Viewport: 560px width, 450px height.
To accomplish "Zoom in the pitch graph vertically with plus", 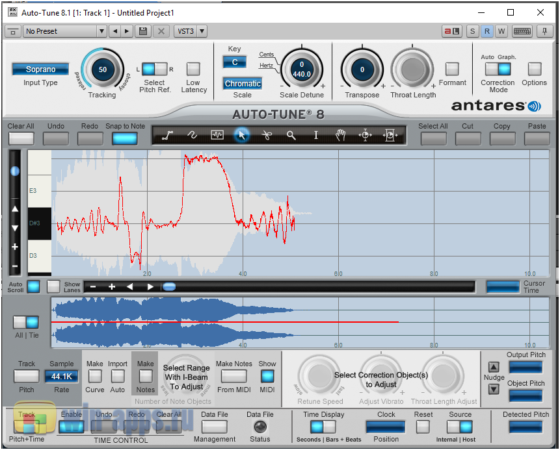I will (15, 246).
